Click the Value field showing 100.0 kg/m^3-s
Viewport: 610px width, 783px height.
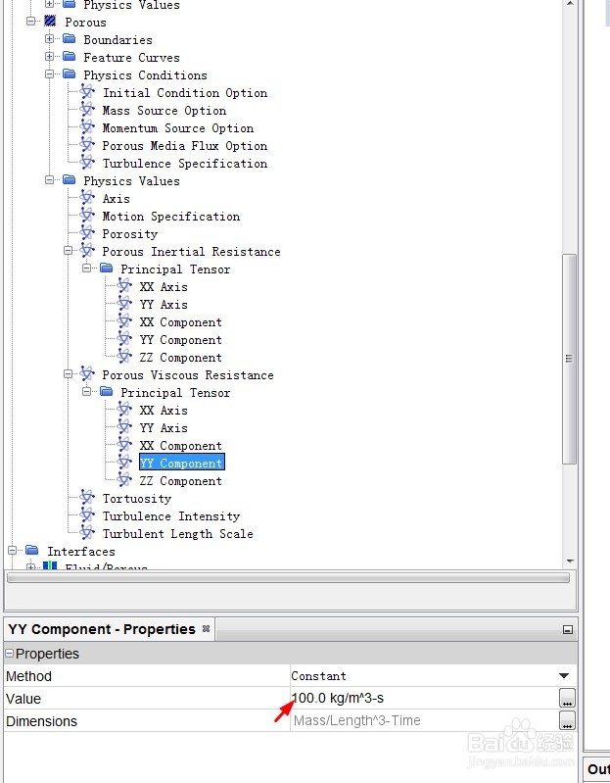tap(424, 698)
